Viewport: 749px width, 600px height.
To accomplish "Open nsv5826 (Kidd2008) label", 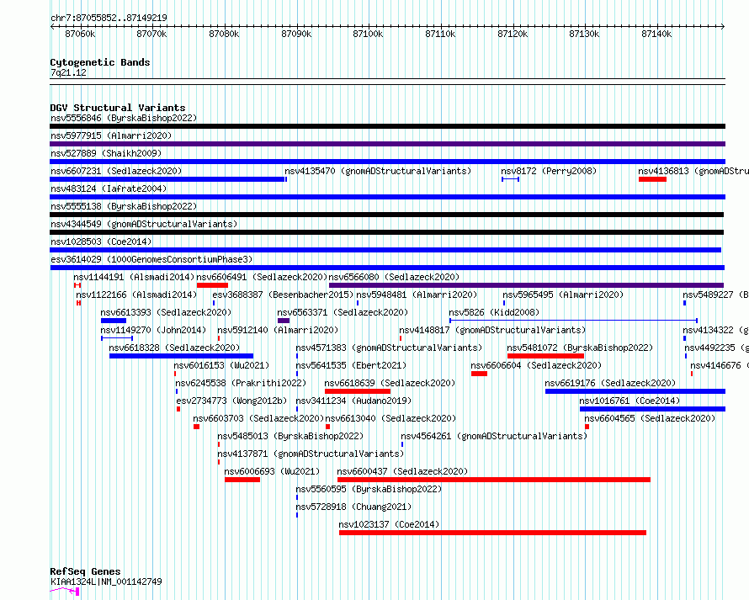I will point(494,312).
